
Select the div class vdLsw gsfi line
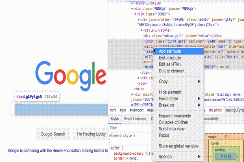[x=182, y=36]
